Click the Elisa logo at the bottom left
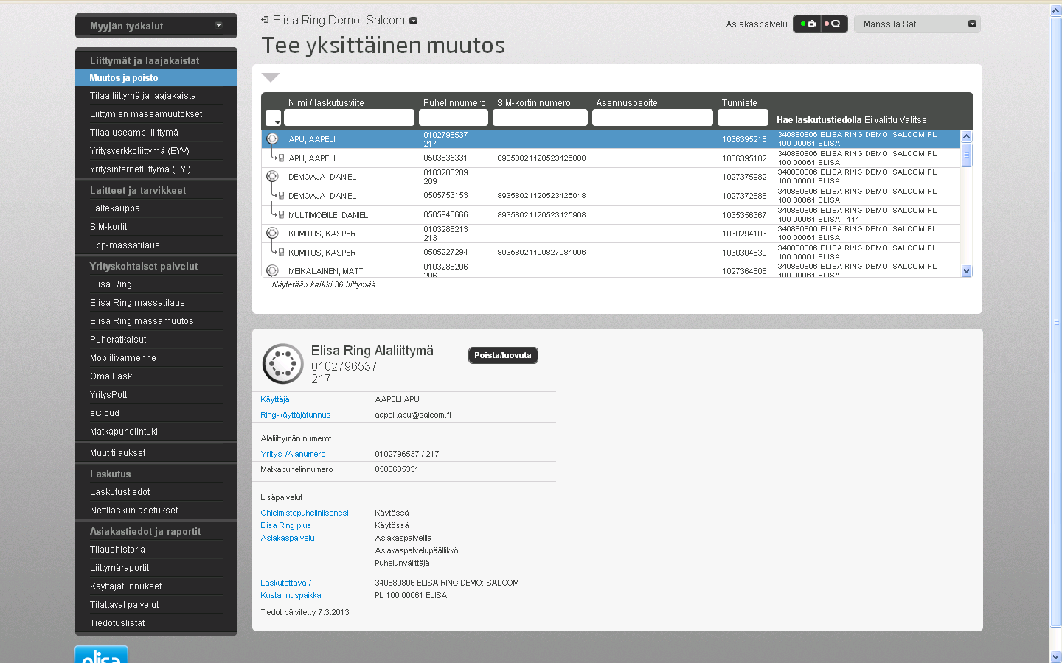The image size is (1062, 663). [101, 654]
